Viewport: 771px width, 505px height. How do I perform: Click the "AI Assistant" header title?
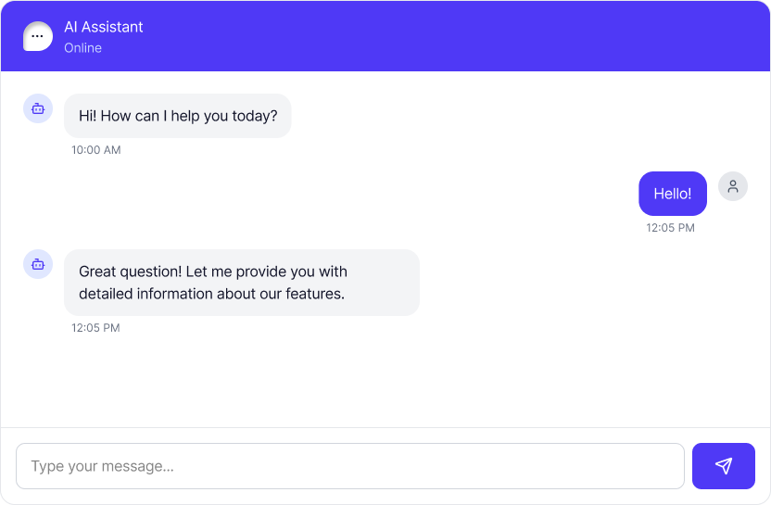(x=104, y=27)
